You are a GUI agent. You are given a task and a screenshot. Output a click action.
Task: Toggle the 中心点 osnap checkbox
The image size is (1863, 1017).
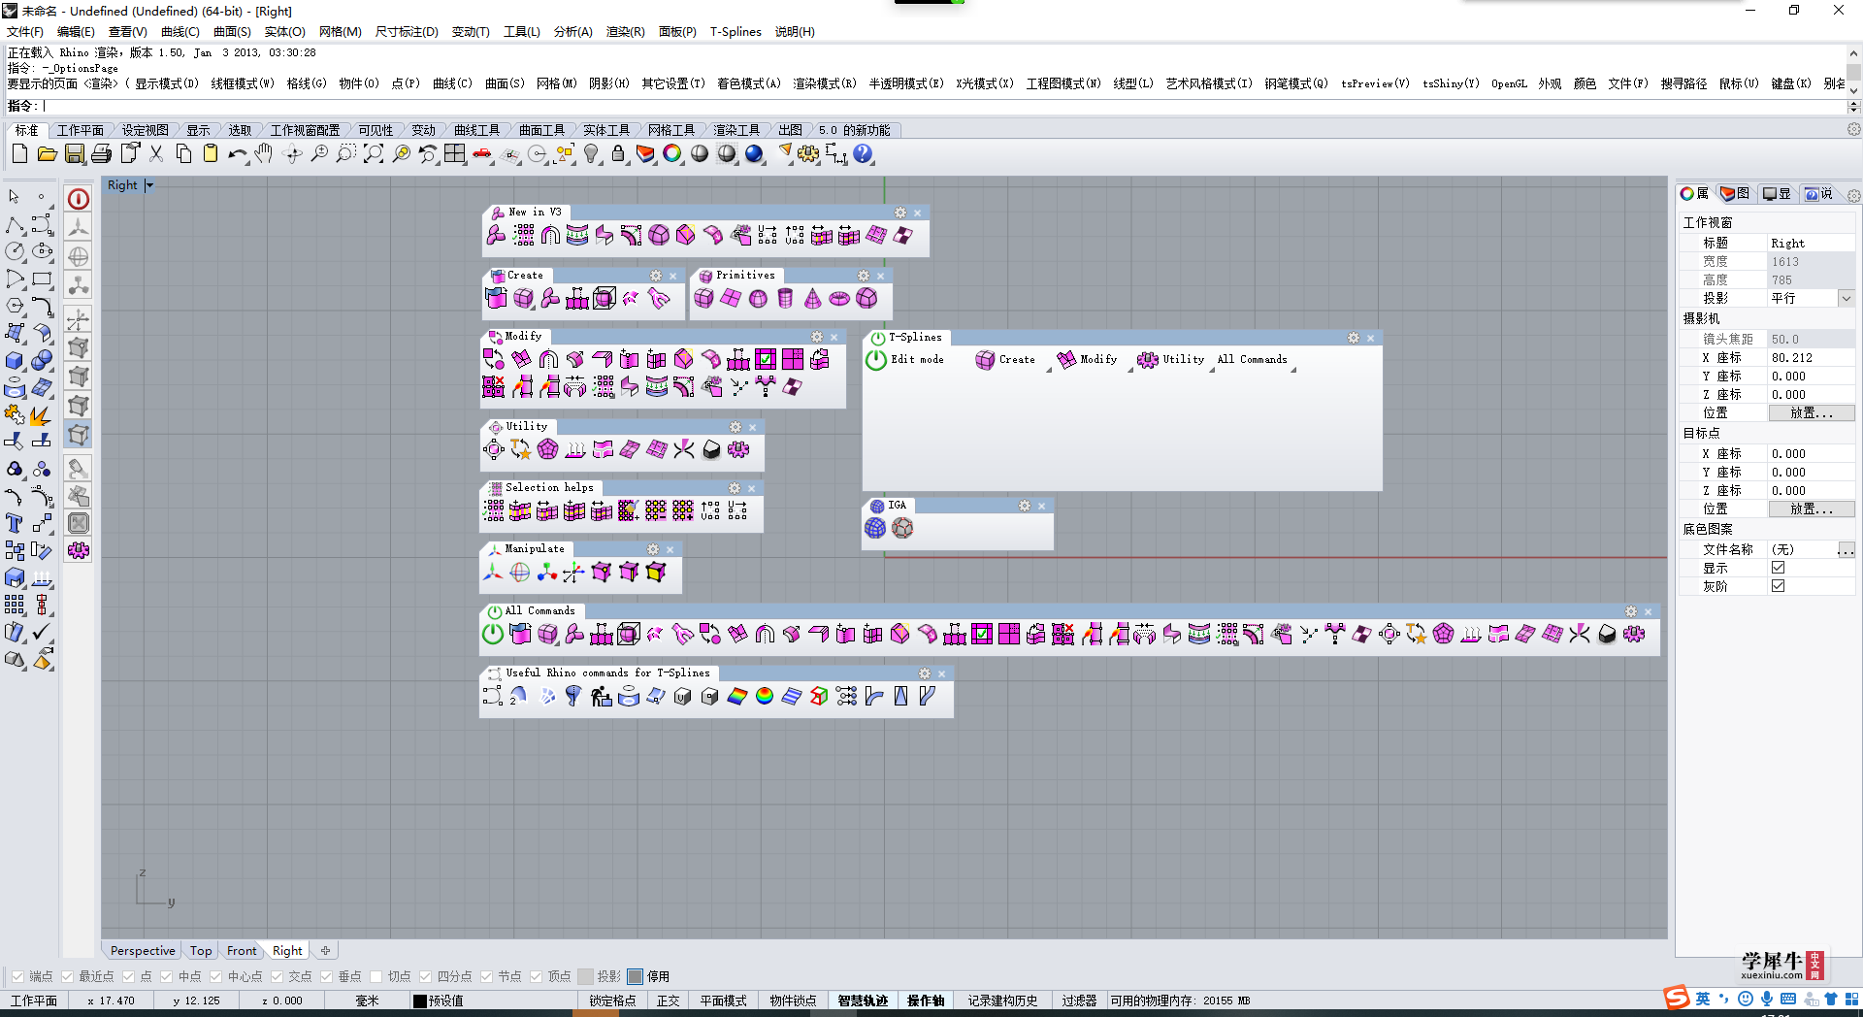point(215,976)
